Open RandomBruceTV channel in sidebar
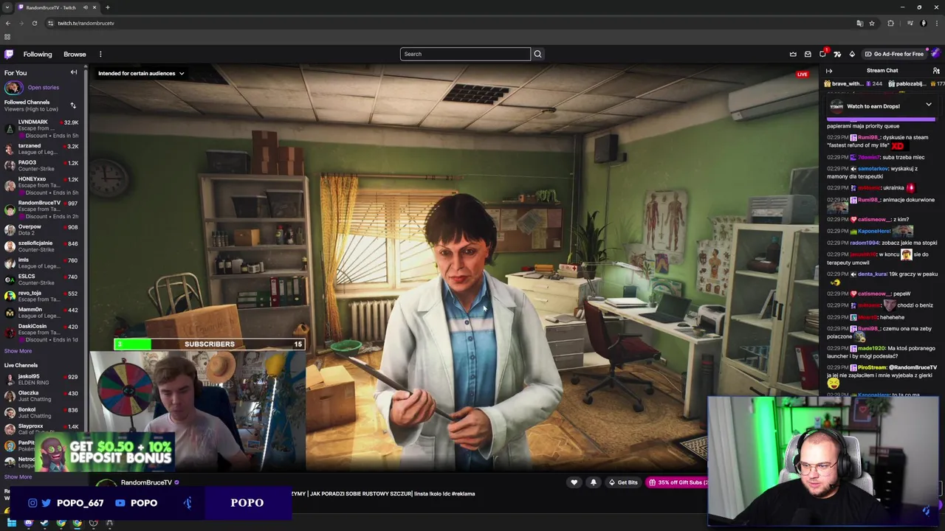This screenshot has height=531, width=945. [x=41, y=209]
